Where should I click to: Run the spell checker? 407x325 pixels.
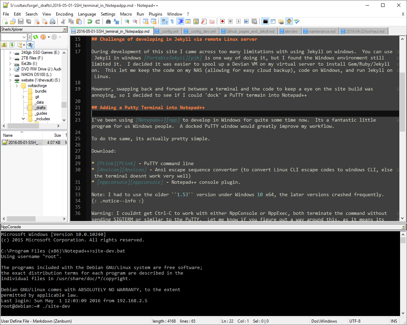[297, 21]
